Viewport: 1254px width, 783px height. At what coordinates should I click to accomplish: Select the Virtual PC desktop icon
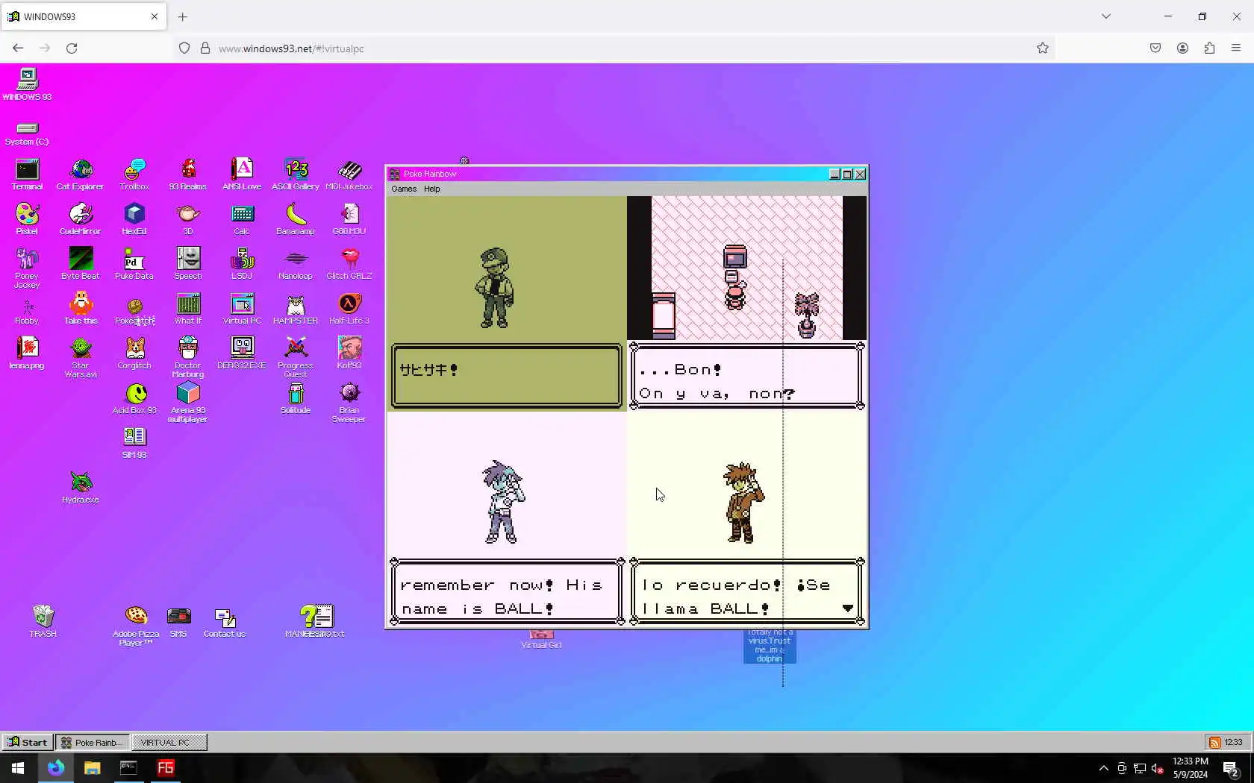click(x=242, y=309)
